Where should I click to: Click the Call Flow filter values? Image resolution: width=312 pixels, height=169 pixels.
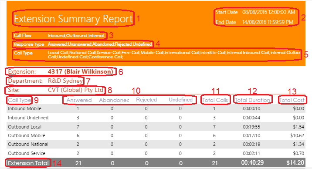coord(76,36)
